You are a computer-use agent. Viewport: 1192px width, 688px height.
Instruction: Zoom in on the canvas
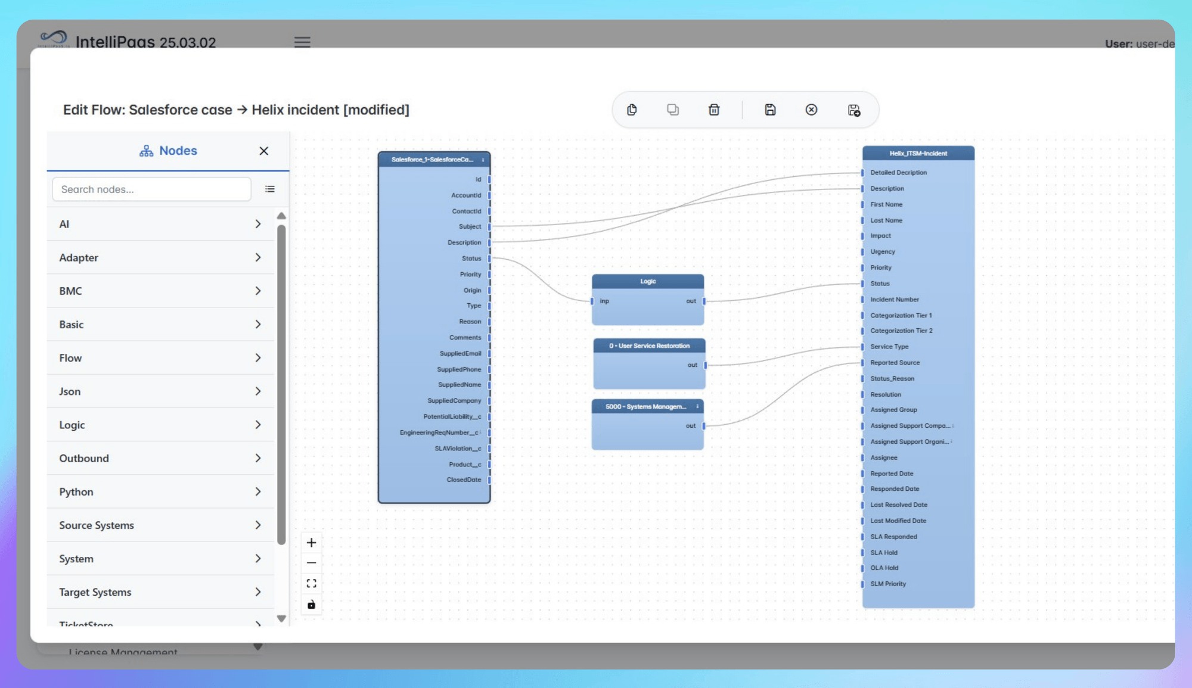[x=311, y=542]
